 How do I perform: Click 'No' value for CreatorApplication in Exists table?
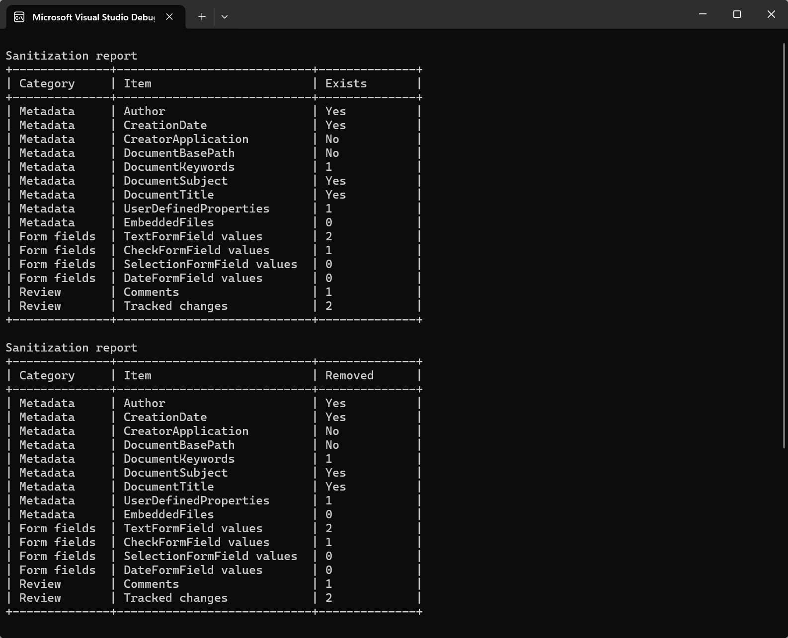[332, 139]
